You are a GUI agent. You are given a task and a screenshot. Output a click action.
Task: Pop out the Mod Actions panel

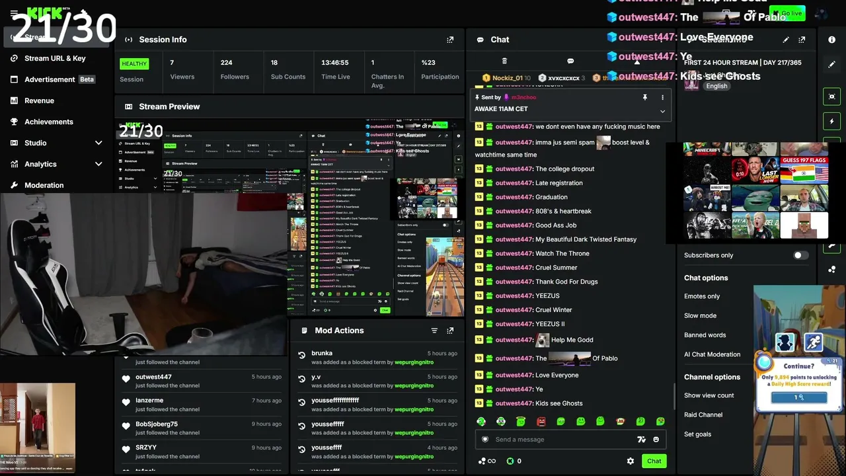450,331
